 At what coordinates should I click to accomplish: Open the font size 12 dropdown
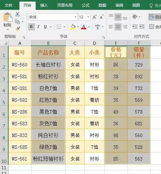(x=88, y=17)
